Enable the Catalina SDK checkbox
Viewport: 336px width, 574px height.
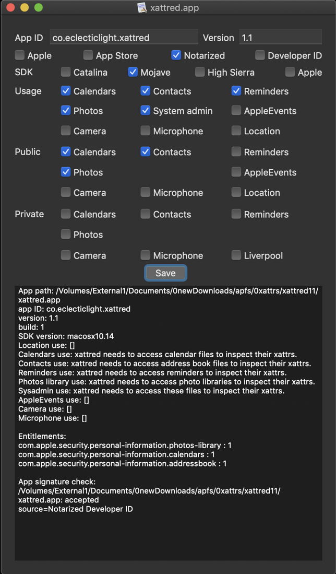(x=66, y=72)
